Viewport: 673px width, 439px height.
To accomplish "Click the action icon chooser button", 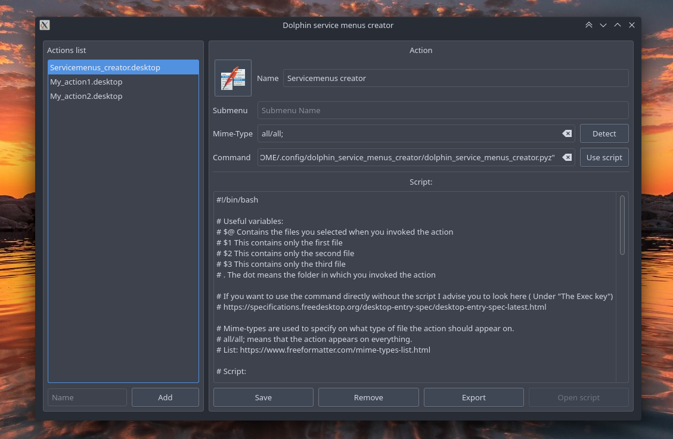I will coord(232,78).
